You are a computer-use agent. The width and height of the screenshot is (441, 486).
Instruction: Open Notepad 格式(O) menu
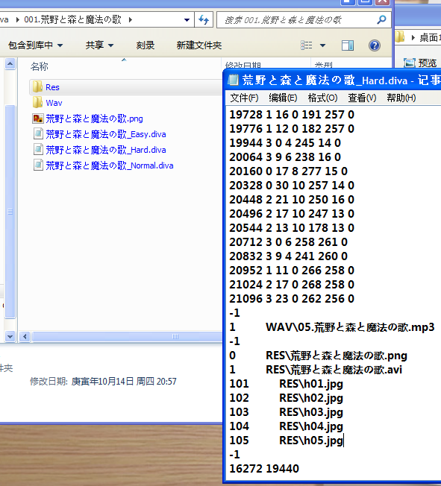322,98
